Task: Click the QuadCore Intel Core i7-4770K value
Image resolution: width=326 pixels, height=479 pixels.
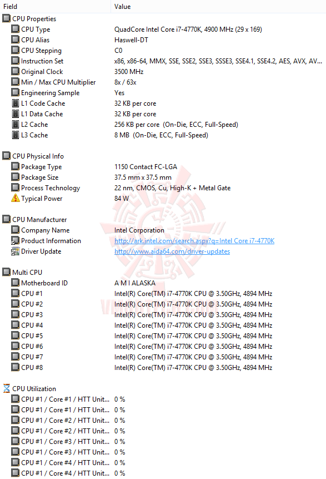Action: tap(188, 29)
